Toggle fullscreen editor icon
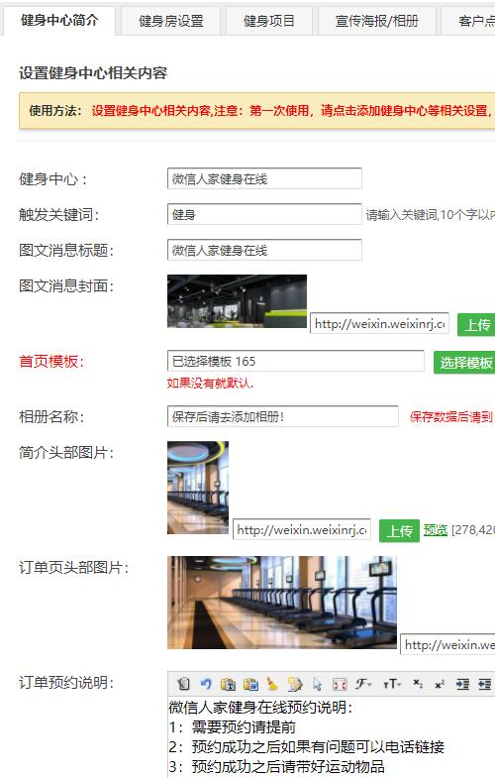Screen dimensions: 495x778 [340, 684]
